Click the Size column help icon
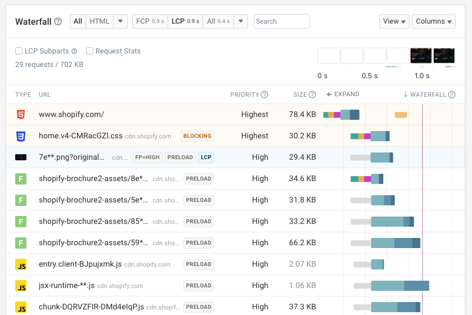 [312, 94]
